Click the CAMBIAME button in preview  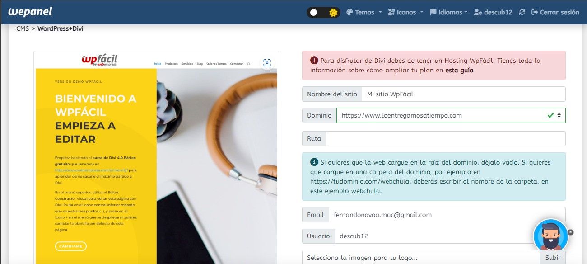tap(70, 246)
